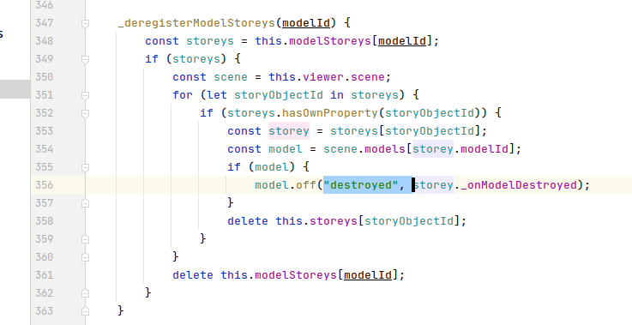
Task: Click storyObjectId inside brackets on line 353
Action: [x=430, y=131]
